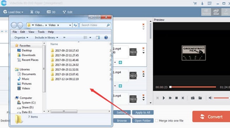Open dropdown beside 1.mp4 plus icon

[x=115, y=86]
